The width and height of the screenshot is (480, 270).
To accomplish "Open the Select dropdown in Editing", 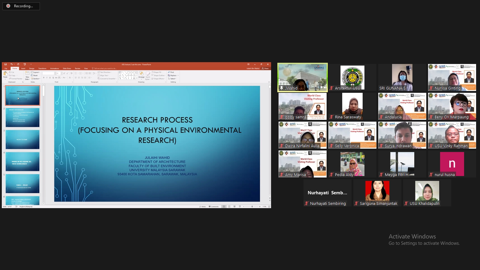I will pos(172,79).
